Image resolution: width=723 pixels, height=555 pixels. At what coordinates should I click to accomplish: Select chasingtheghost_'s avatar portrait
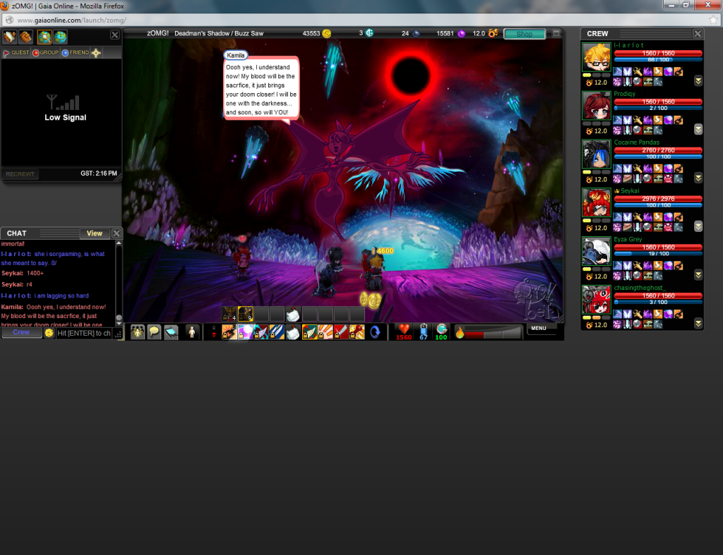click(596, 300)
